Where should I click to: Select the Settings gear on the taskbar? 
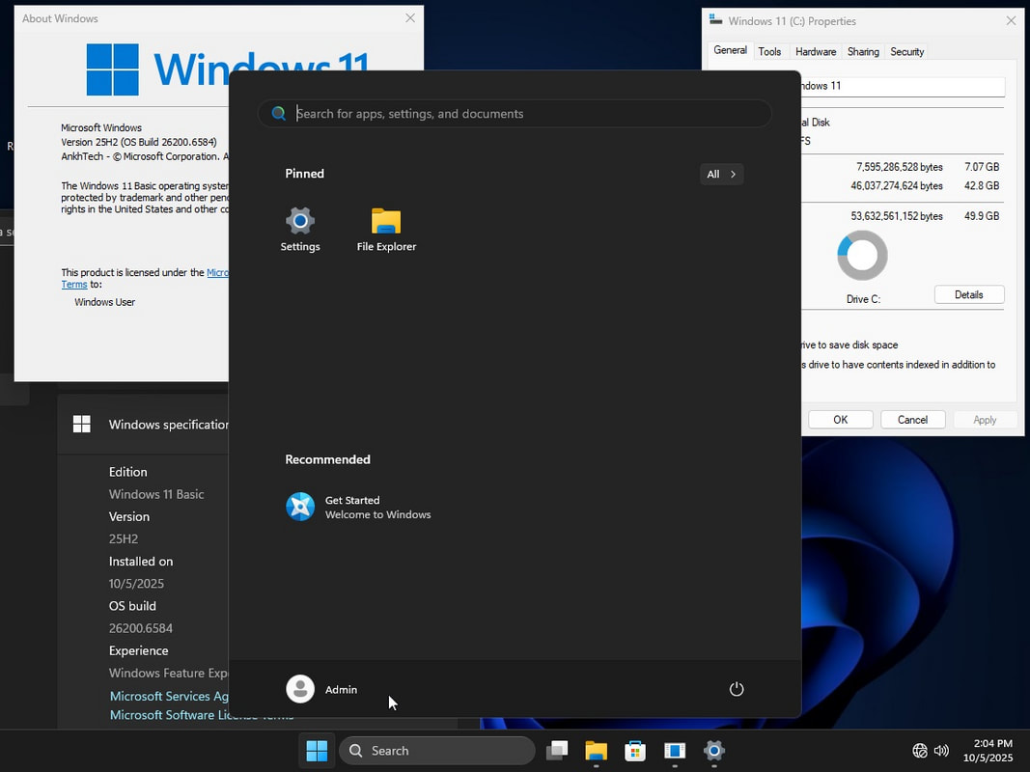point(714,750)
